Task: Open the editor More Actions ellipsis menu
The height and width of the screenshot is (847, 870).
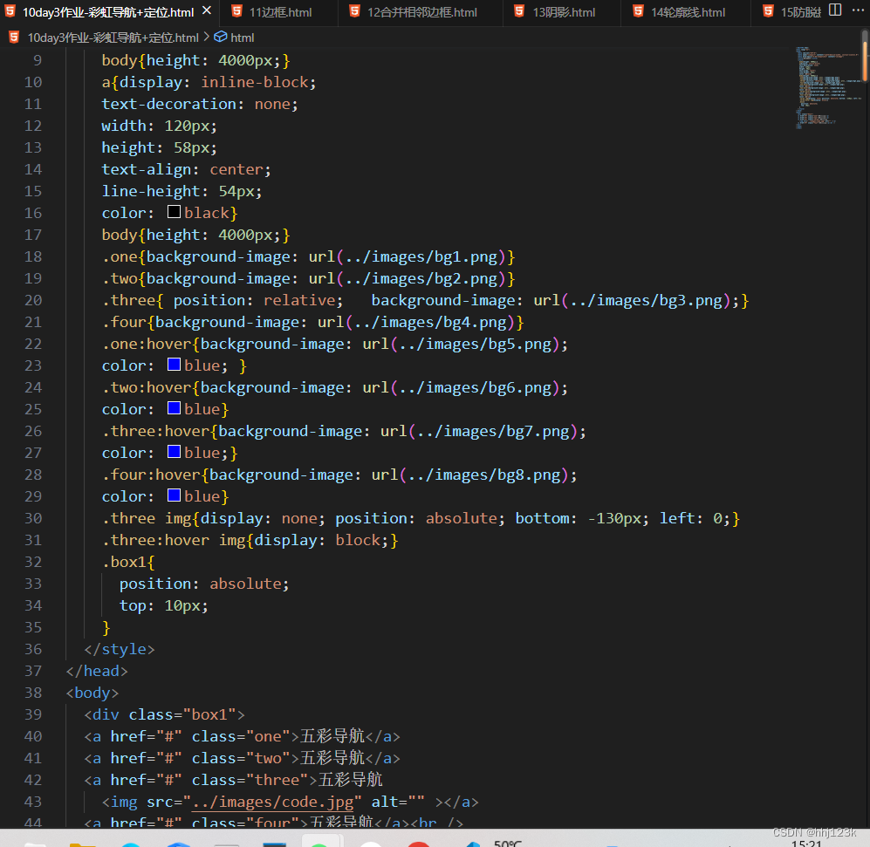Action: [858, 10]
